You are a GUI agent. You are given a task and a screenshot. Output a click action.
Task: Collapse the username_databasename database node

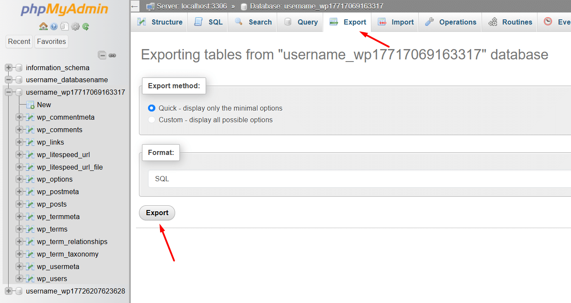8,80
